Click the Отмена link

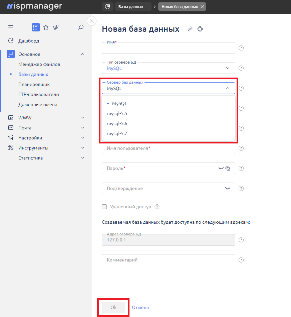coord(140,307)
